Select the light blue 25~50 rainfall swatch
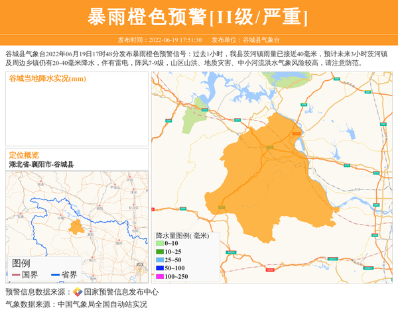 click(159, 260)
